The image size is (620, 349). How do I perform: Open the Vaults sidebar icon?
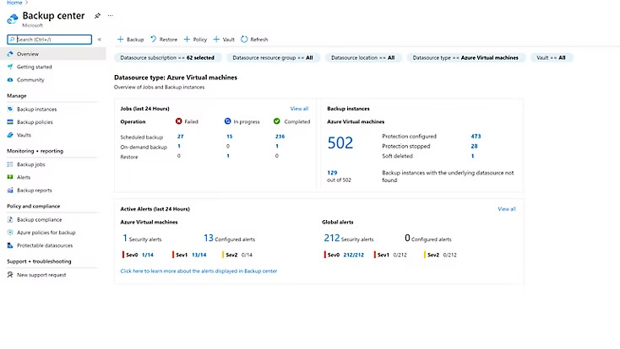point(10,135)
